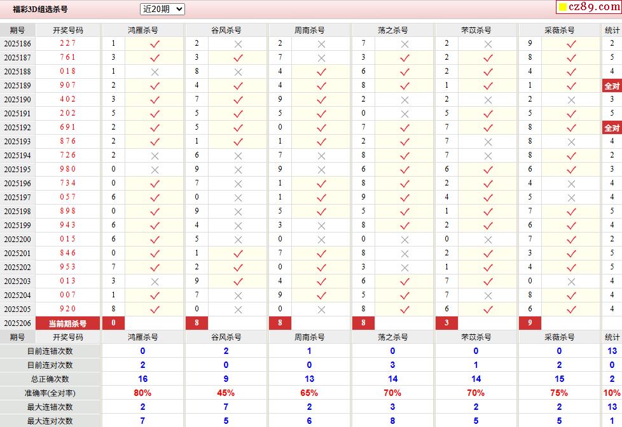
Task: Click the 谷风 check mark in row 2025201
Action: 238,254
